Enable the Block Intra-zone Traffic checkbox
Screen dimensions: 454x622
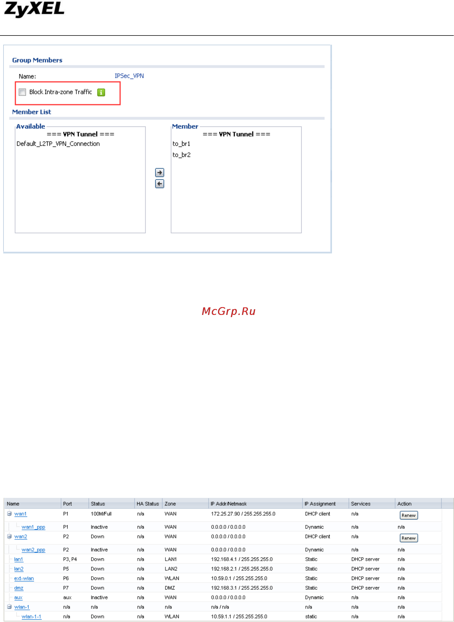[22, 92]
